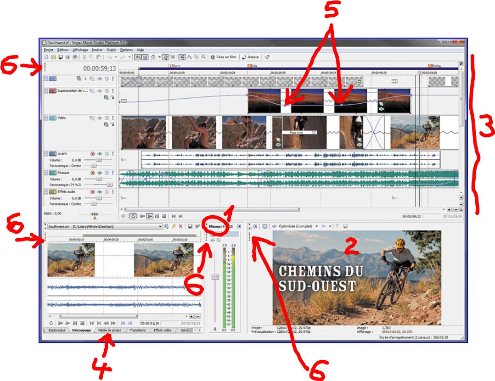Click the 00:00:59;13 timecode display

(x=100, y=68)
